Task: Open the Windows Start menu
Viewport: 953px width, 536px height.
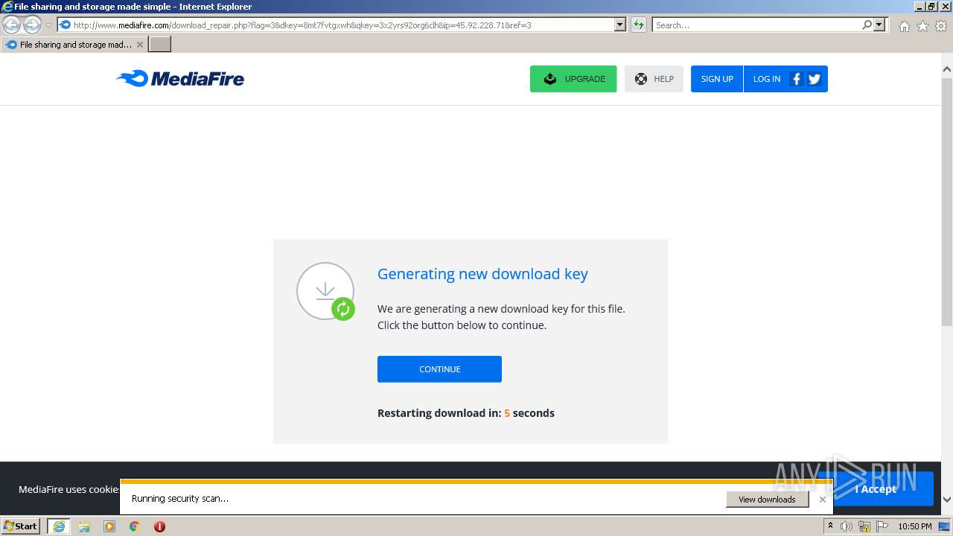Action: pyautogui.click(x=20, y=526)
